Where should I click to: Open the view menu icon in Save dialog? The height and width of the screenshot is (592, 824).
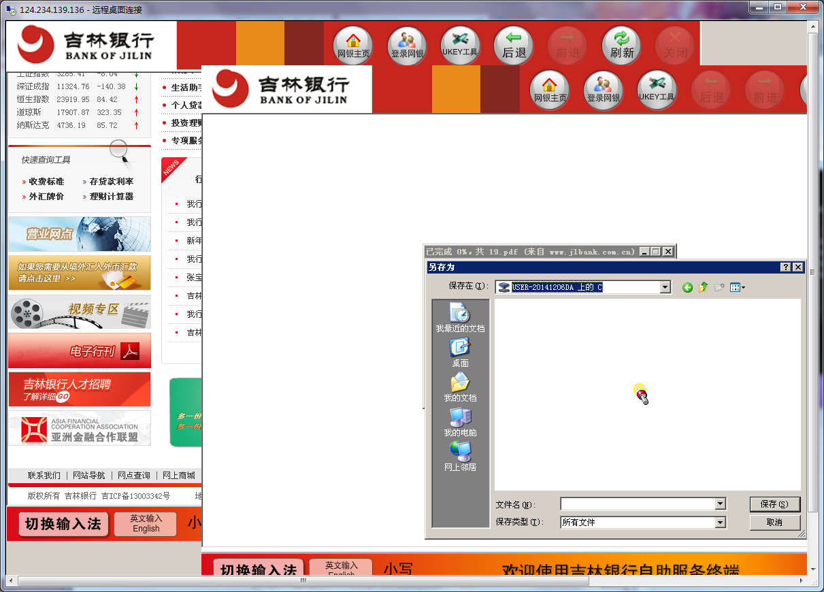(x=737, y=288)
